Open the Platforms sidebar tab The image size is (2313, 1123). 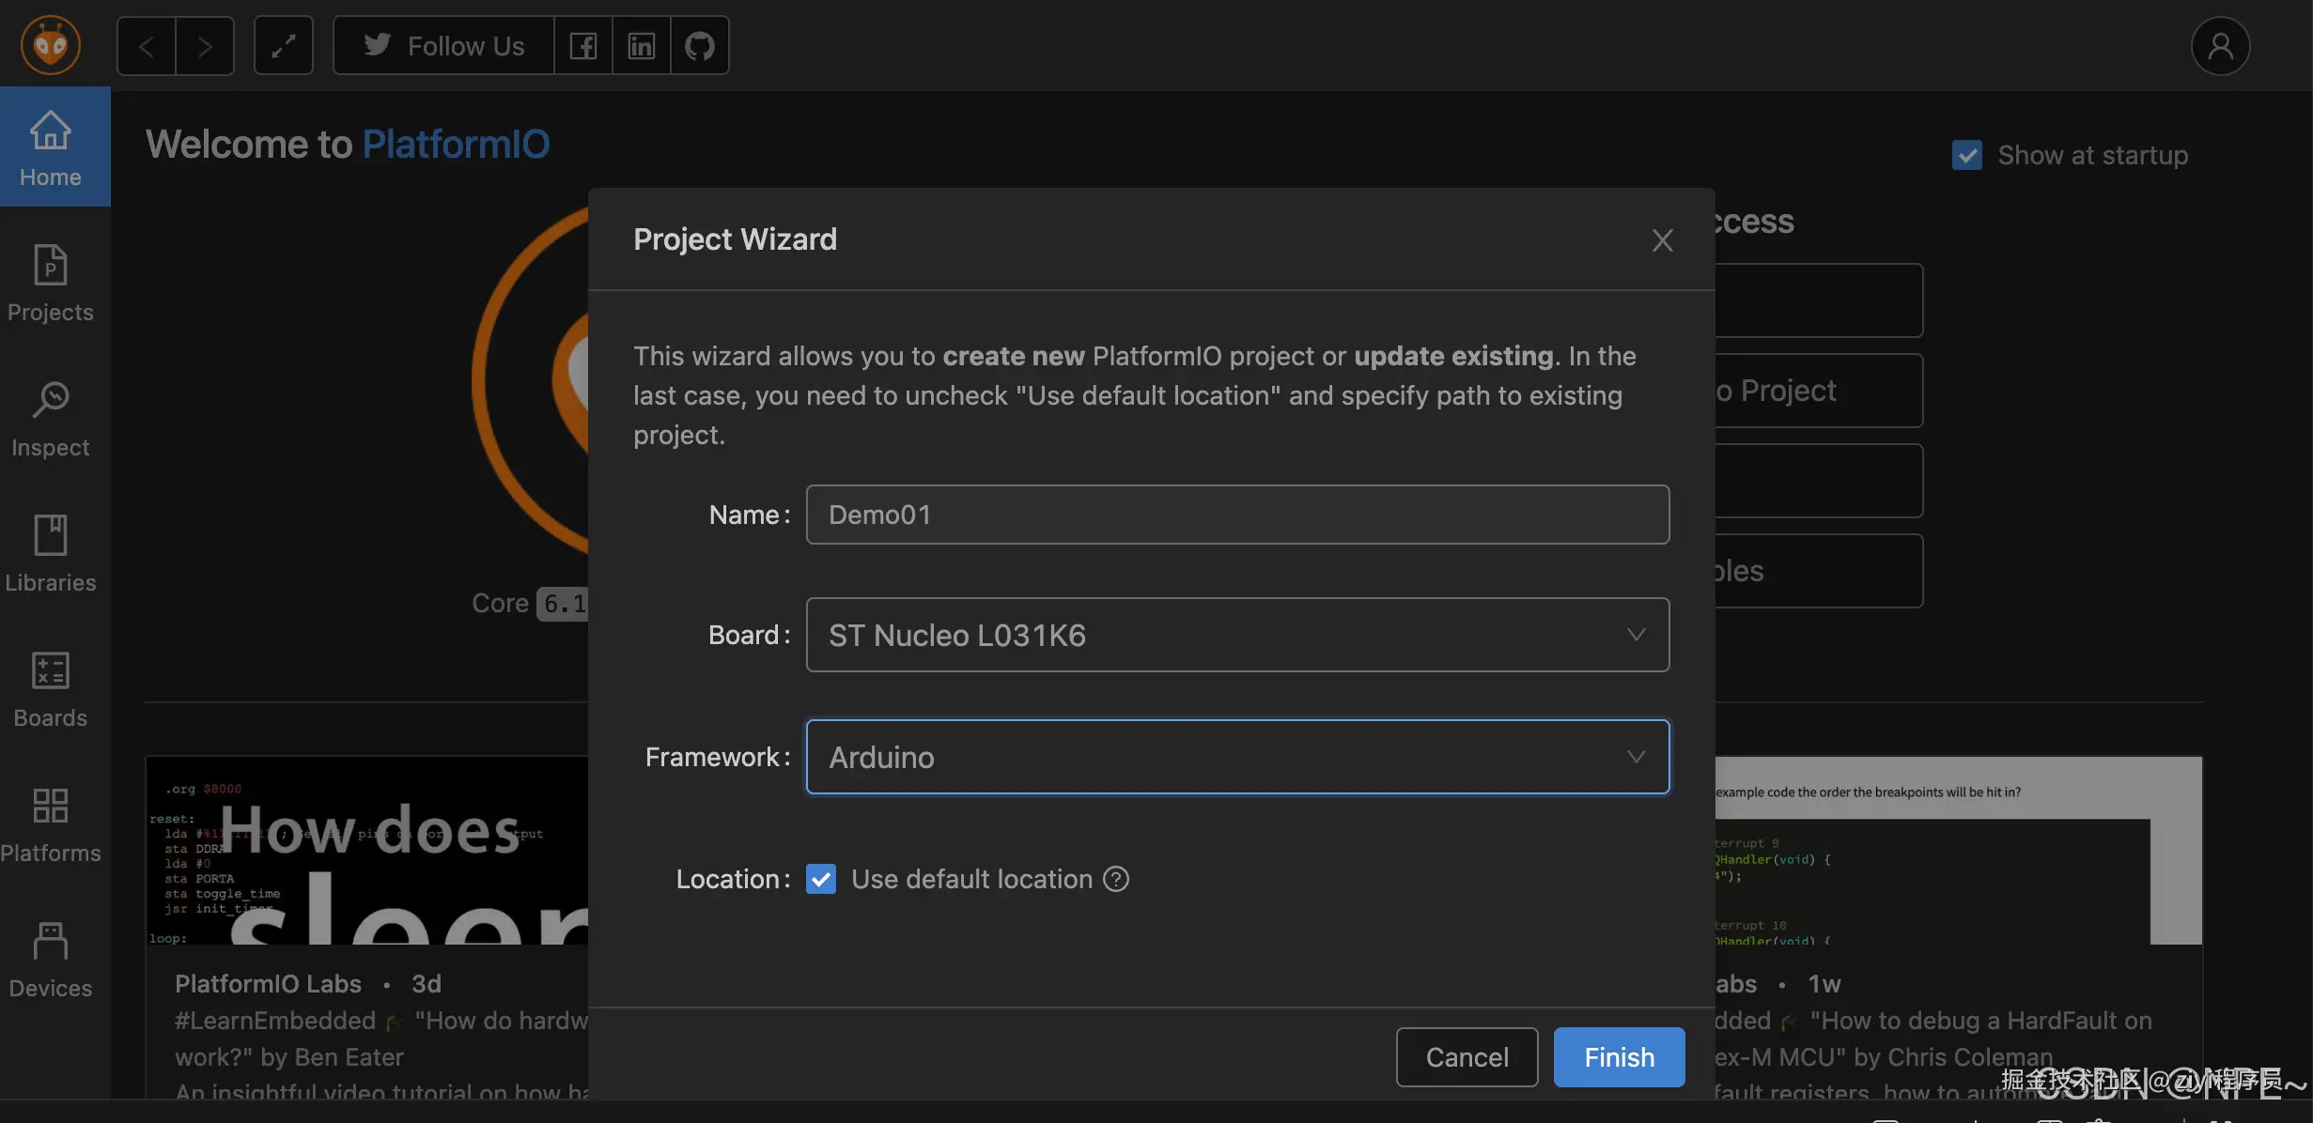point(51,823)
